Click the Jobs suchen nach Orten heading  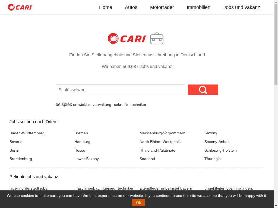point(33,122)
